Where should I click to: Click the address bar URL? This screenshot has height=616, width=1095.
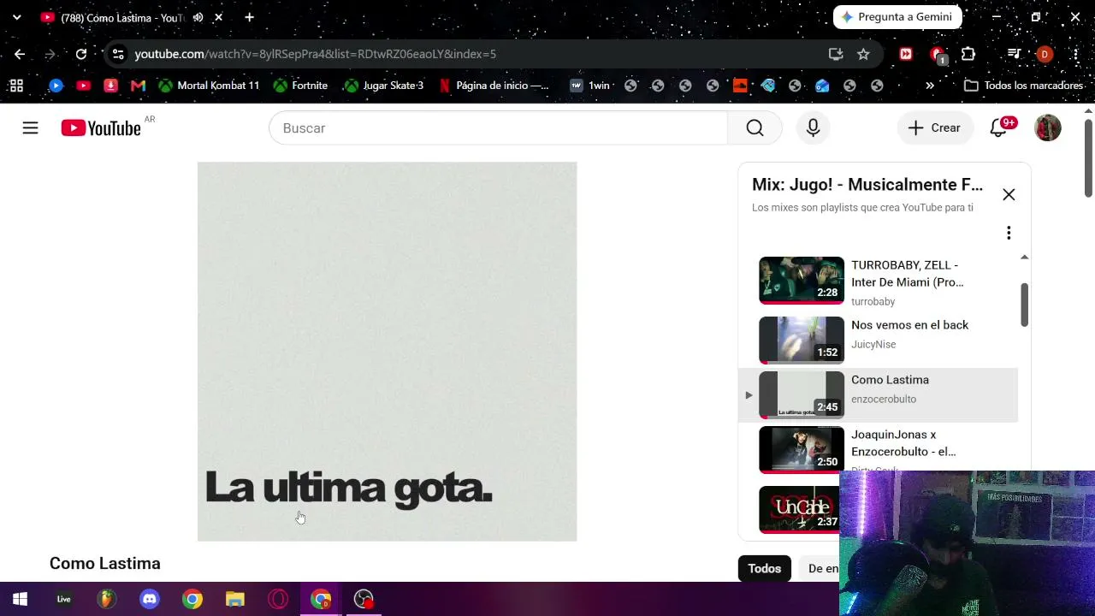click(x=315, y=54)
